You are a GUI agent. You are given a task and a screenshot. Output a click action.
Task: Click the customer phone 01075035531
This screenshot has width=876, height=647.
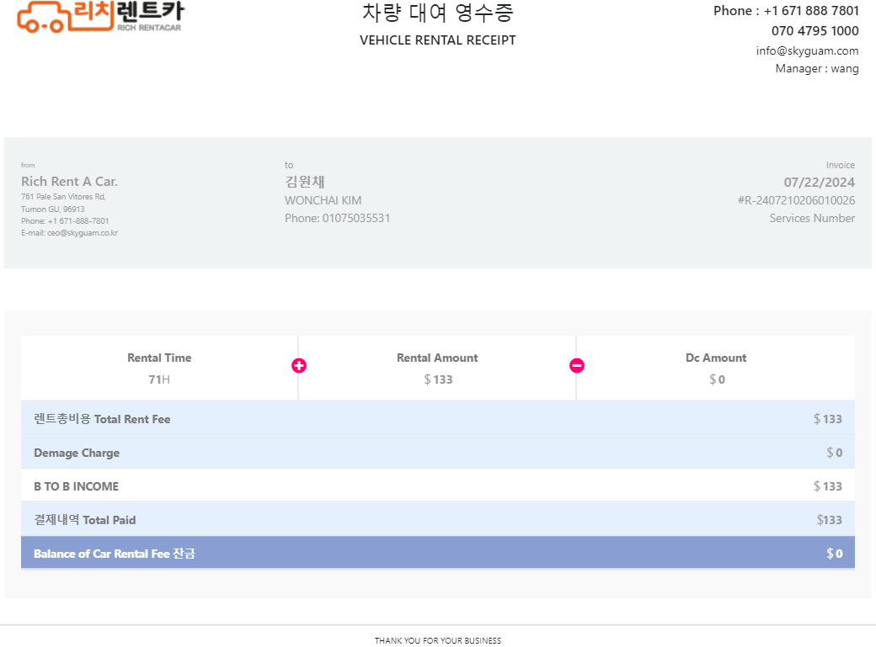(x=355, y=218)
